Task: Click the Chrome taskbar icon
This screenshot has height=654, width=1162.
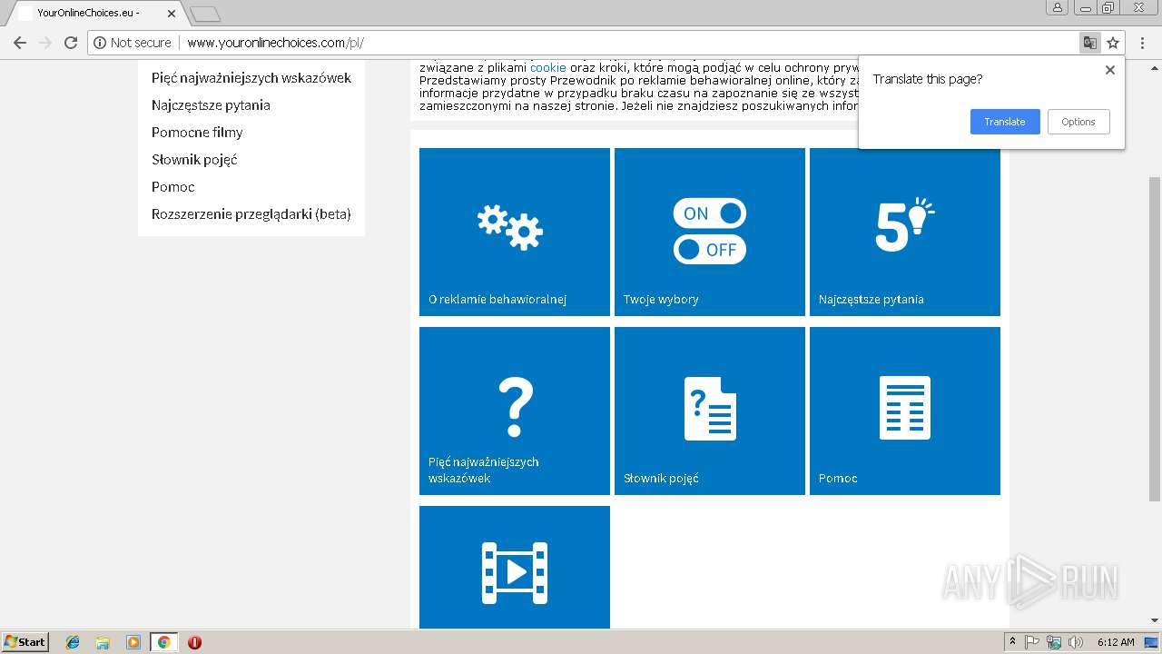Action: point(163,642)
